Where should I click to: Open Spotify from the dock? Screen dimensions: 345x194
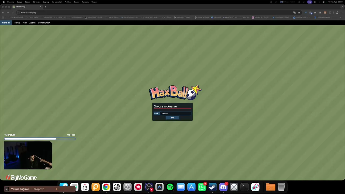tap(170, 187)
